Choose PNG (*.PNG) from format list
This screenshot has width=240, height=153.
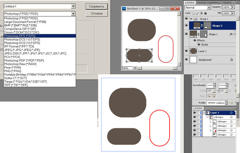coord(13,71)
